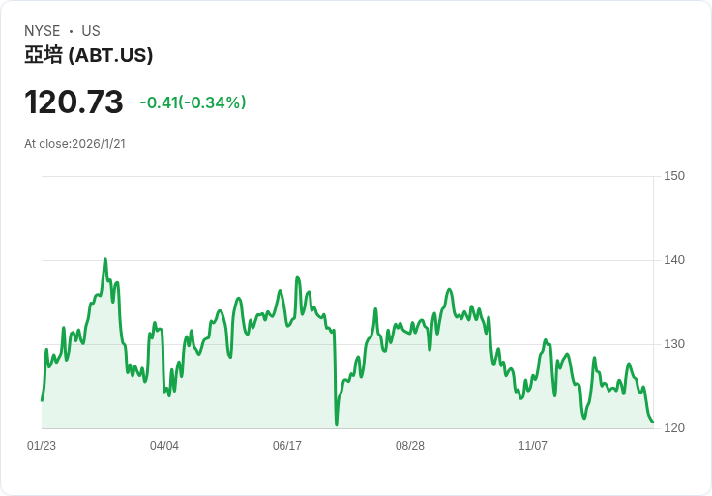Click the chart's highest peak near 140
Viewport: 712px width, 496px height.
[x=105, y=259]
